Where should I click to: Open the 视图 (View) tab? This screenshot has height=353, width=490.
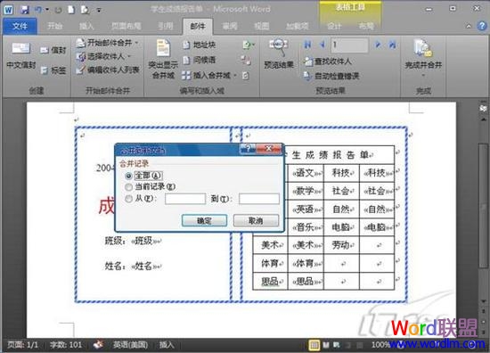(x=262, y=26)
